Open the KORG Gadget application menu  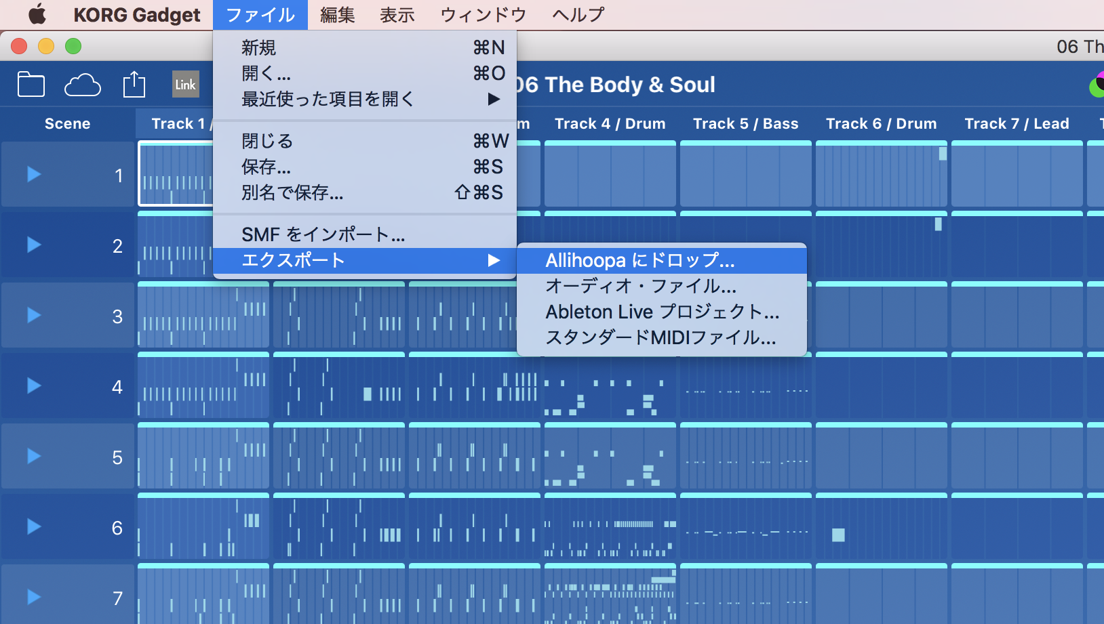[137, 14]
